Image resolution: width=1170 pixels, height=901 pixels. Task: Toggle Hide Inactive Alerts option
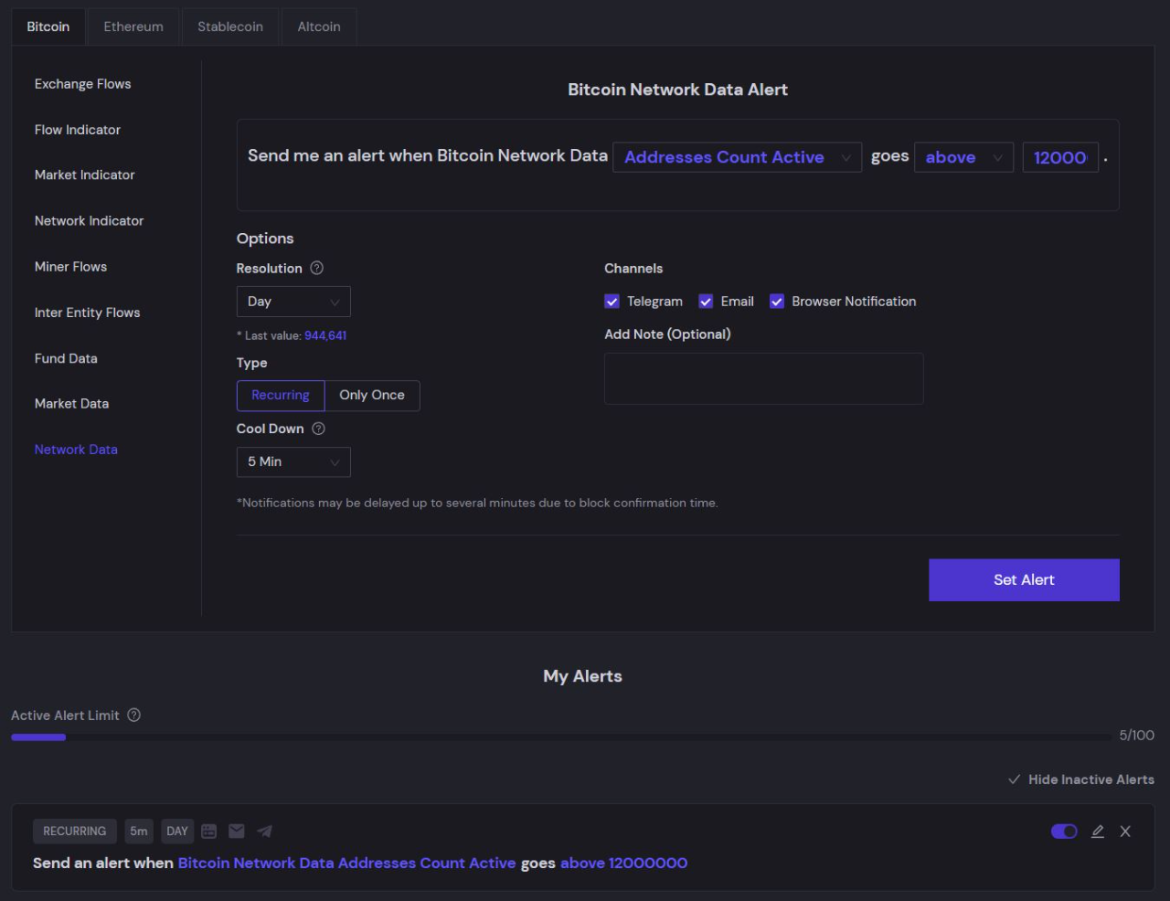pos(1081,779)
